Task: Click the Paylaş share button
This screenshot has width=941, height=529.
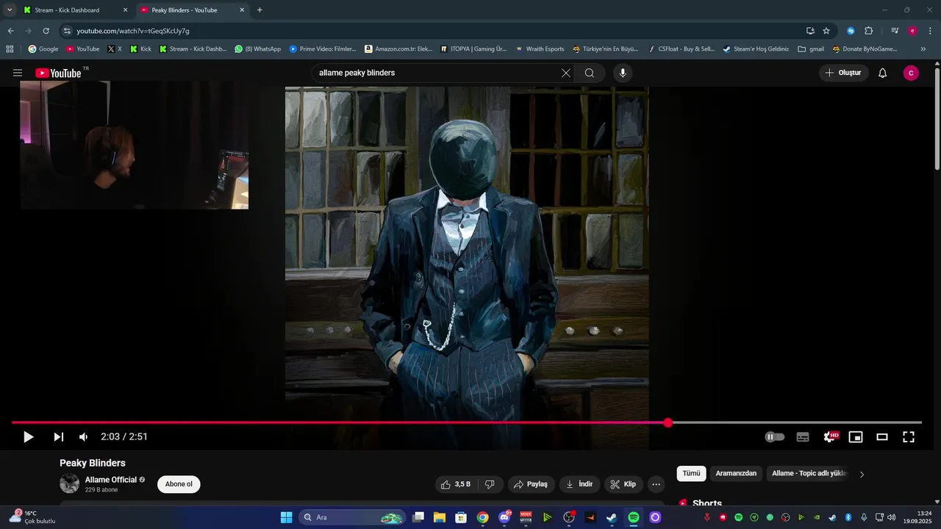Action: [x=530, y=484]
